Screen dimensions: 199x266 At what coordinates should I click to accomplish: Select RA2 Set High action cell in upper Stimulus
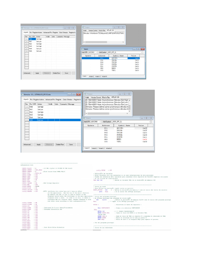pyautogui.click(x=41, y=44)
